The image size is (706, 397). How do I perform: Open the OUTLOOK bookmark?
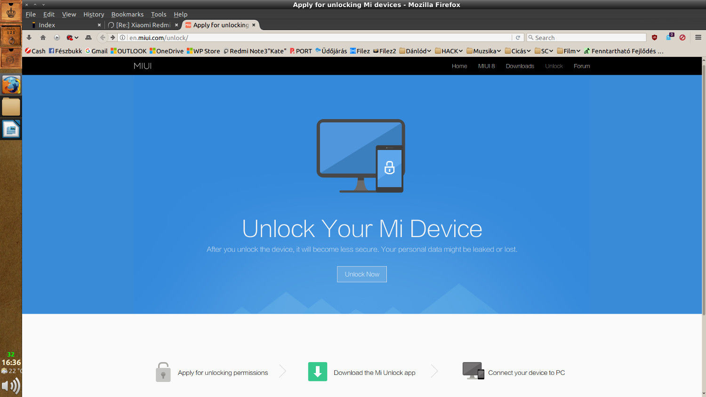[128, 51]
